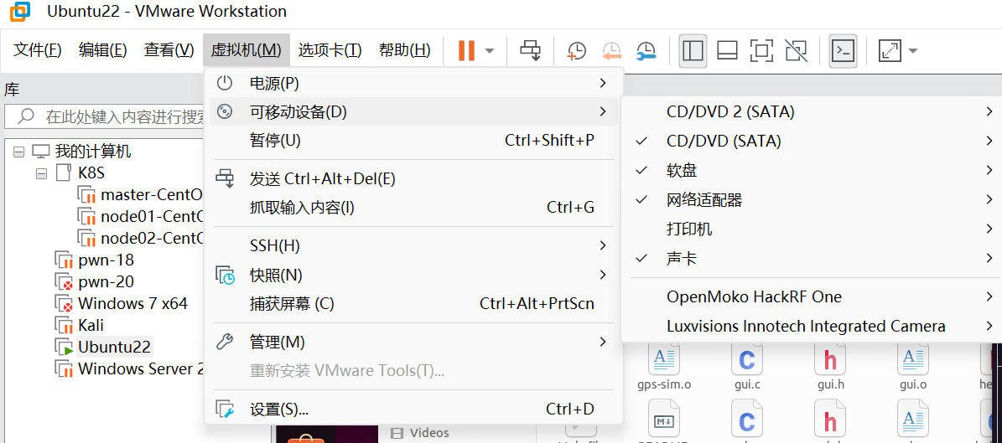Expand CD/DVD 2 (SATA) device submenu
The image size is (1002, 443).
click(x=813, y=111)
